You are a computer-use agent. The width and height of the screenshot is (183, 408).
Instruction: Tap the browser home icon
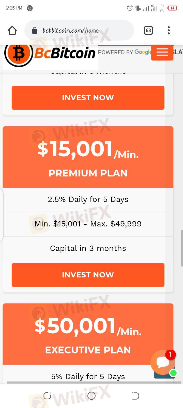click(x=12, y=31)
